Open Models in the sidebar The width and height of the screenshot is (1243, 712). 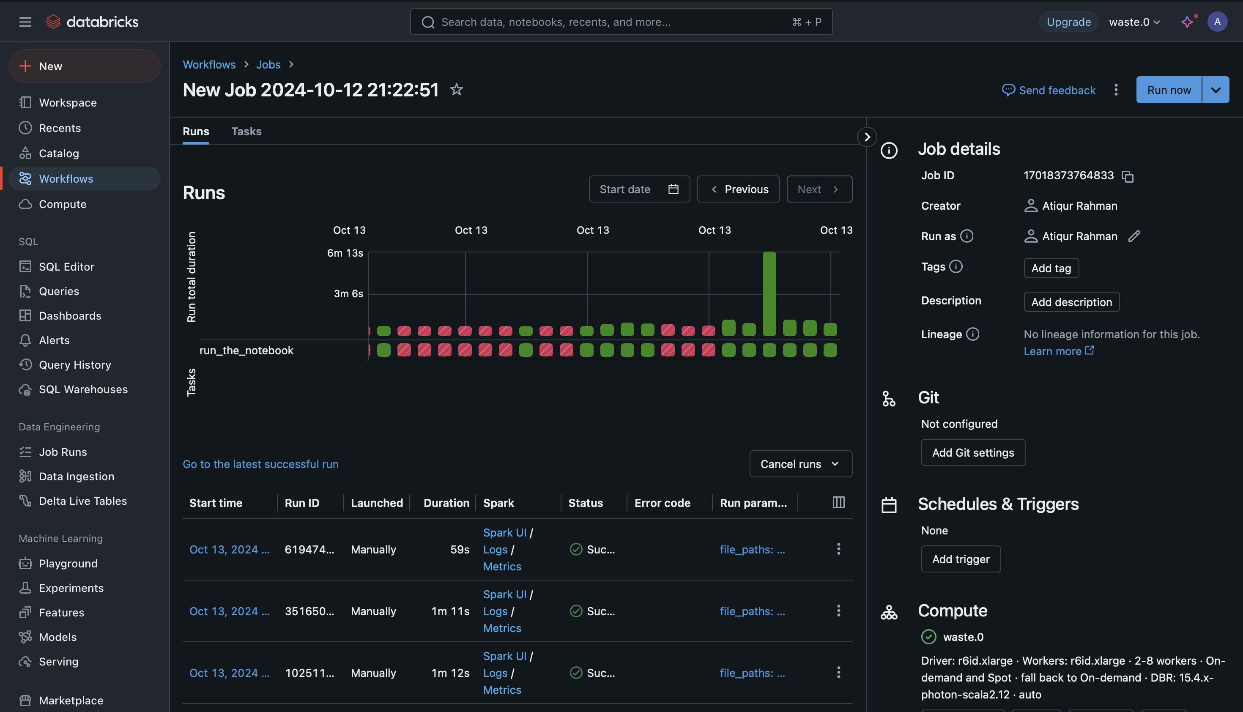tap(84, 637)
